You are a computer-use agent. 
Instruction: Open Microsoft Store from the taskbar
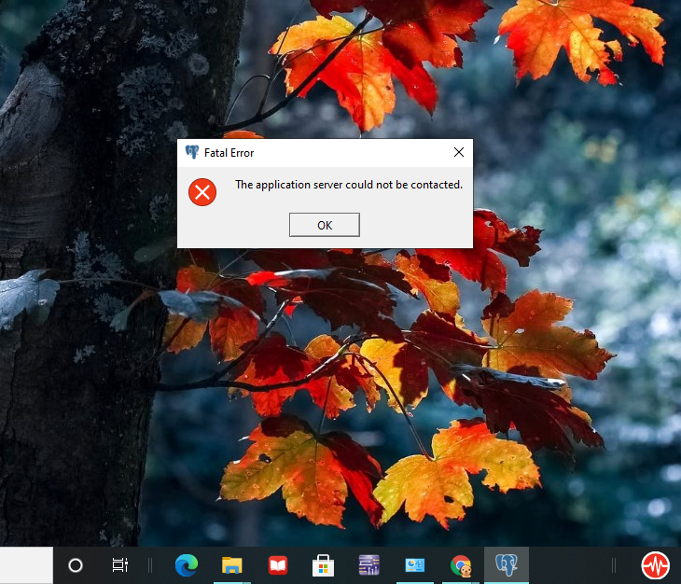[x=323, y=565]
